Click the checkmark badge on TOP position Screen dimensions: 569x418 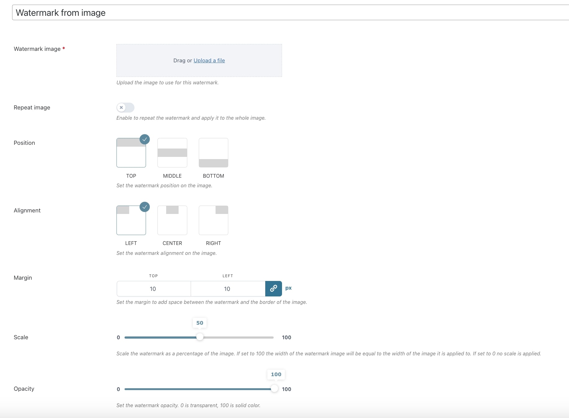click(x=145, y=139)
